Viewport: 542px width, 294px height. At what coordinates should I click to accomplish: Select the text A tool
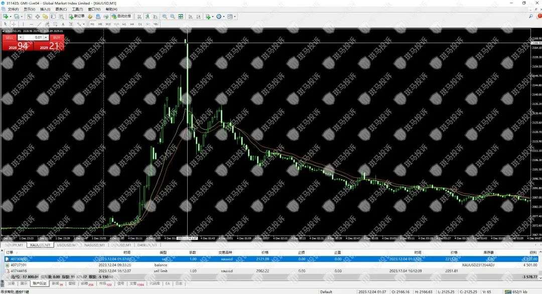(63, 24)
